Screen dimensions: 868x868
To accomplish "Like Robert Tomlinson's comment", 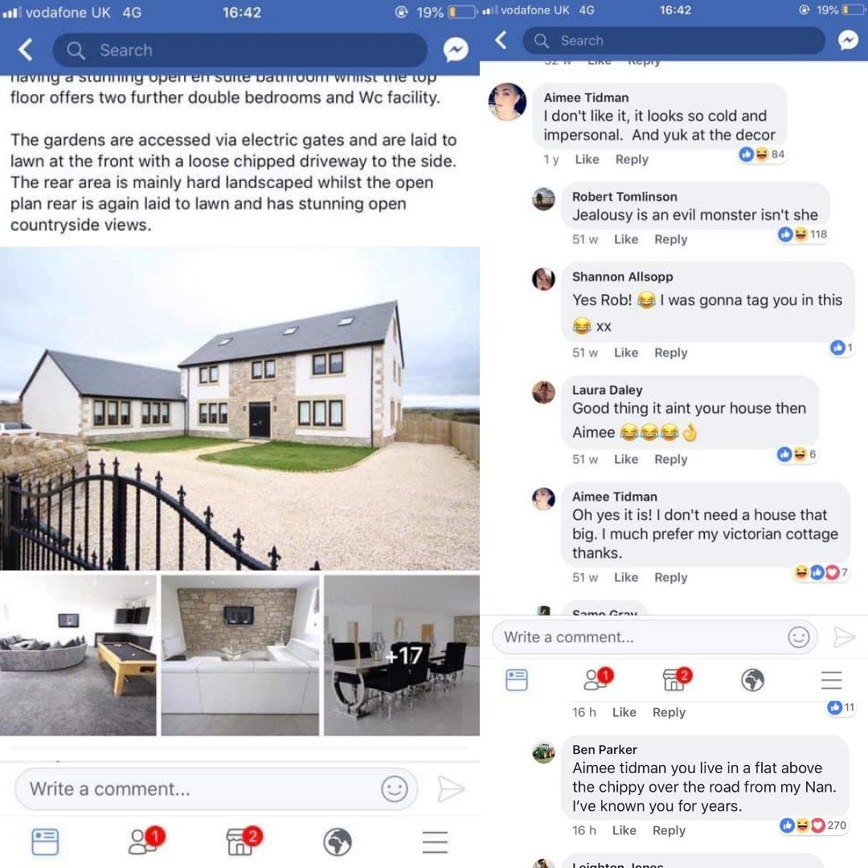I will tap(626, 240).
